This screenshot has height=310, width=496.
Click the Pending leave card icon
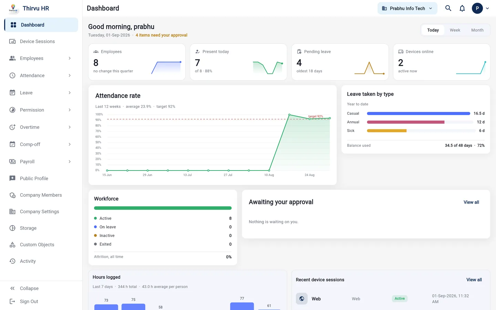click(299, 52)
